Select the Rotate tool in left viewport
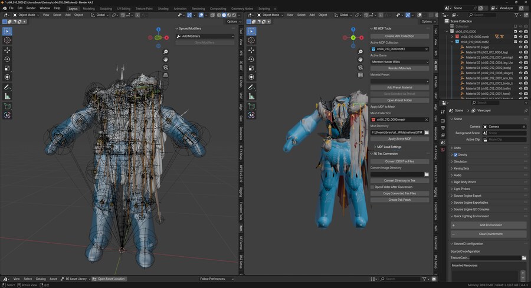 [x=7, y=59]
